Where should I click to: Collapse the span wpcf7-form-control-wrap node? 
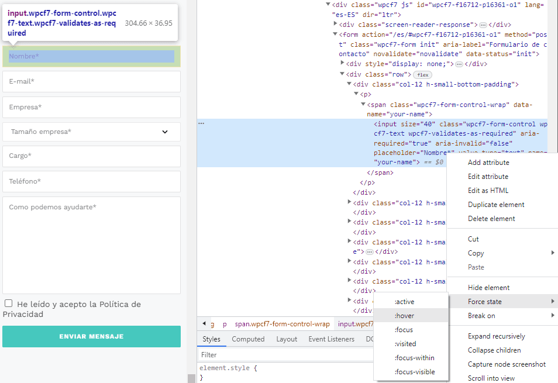coord(363,104)
